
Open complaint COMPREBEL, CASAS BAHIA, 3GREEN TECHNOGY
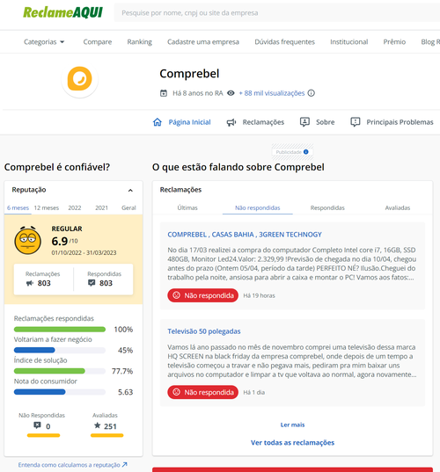pyautogui.click(x=245, y=235)
